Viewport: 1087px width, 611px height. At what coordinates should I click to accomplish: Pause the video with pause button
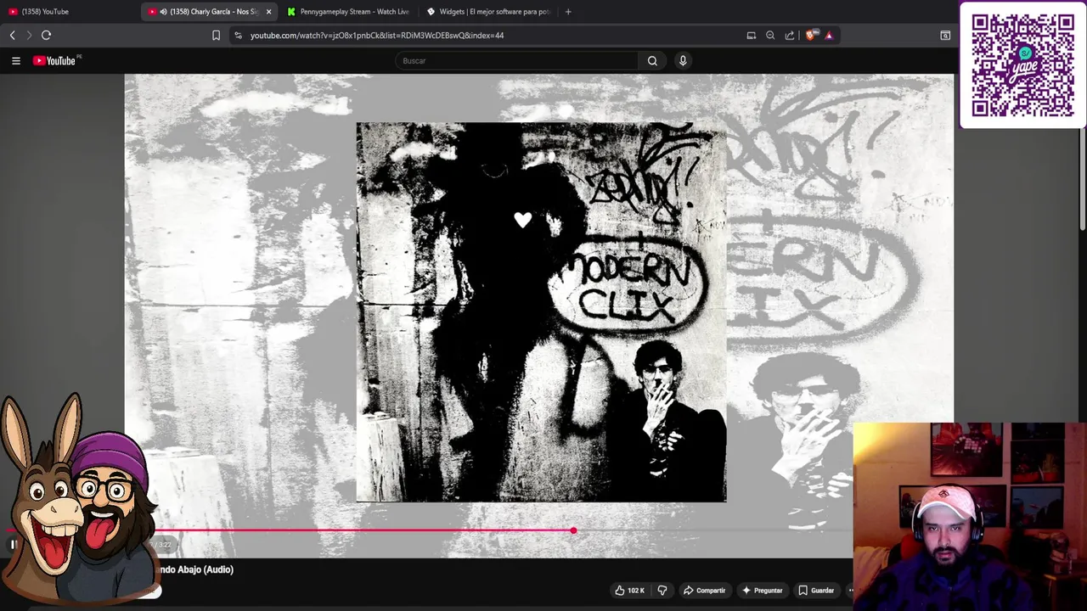(13, 544)
